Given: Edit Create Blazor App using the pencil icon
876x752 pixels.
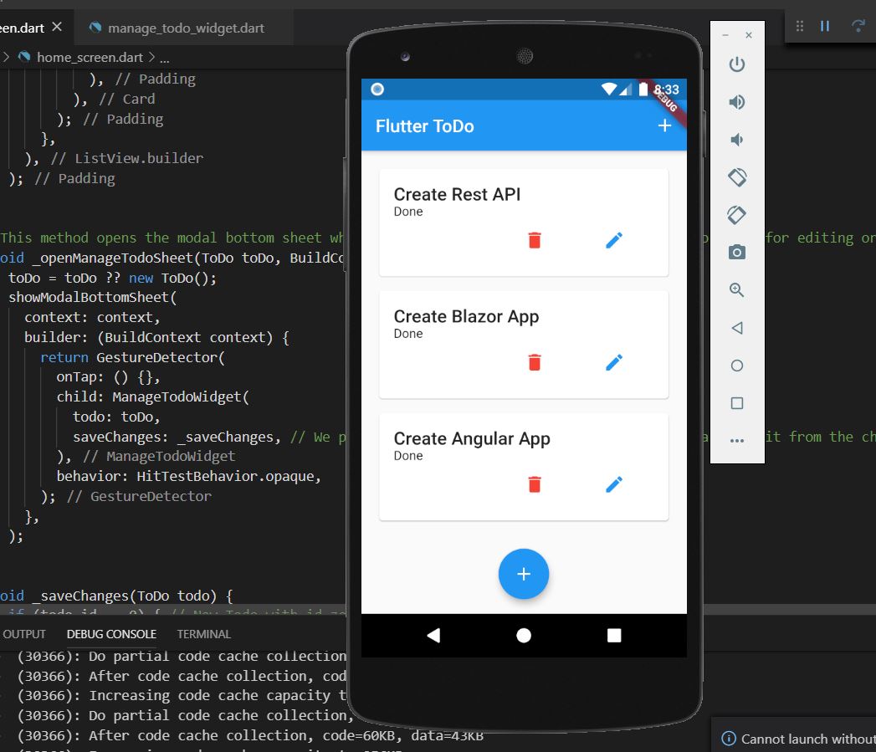Looking at the screenshot, I should [613, 362].
